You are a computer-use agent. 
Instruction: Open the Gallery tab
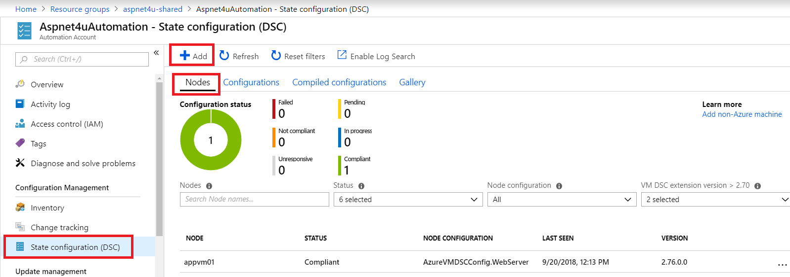[x=412, y=82]
